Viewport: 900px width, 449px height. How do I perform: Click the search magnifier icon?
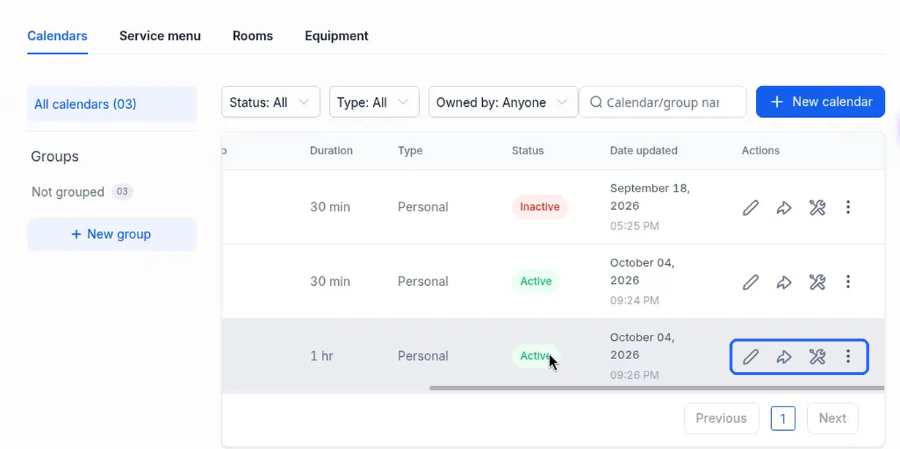596,102
